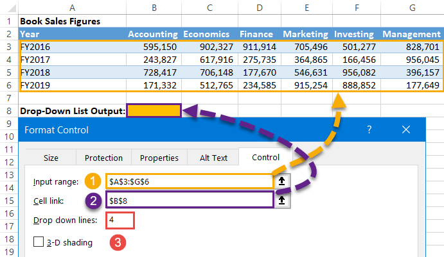Click the cell with value 617,916
Image resolution: width=444 pixels, height=257 pixels.
click(x=209, y=60)
